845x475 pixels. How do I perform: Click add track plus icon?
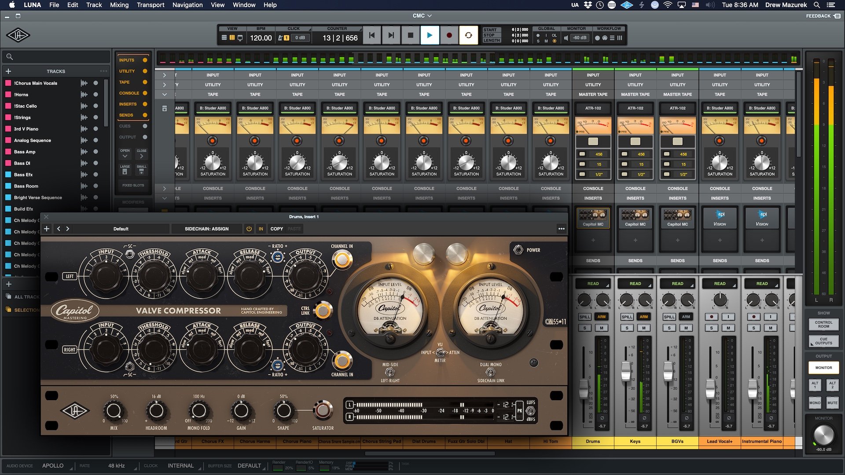click(8, 71)
